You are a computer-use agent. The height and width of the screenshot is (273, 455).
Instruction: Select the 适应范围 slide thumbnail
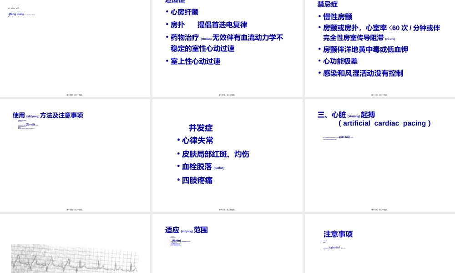point(227,244)
